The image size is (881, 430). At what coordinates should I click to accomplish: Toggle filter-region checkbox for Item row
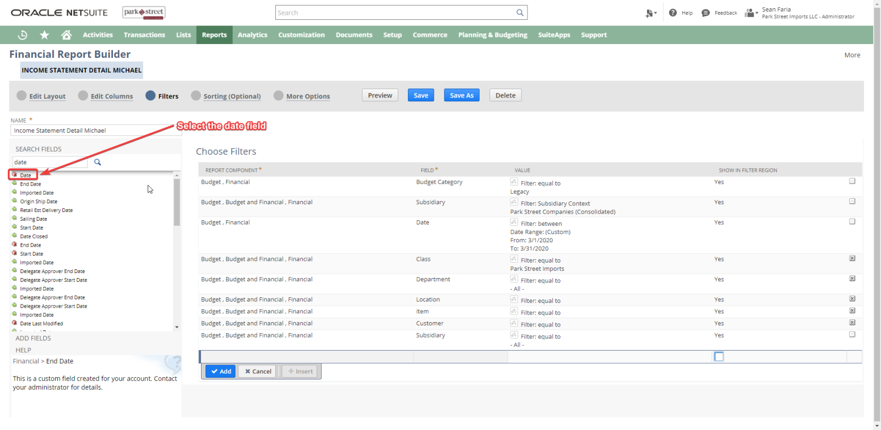click(x=852, y=311)
